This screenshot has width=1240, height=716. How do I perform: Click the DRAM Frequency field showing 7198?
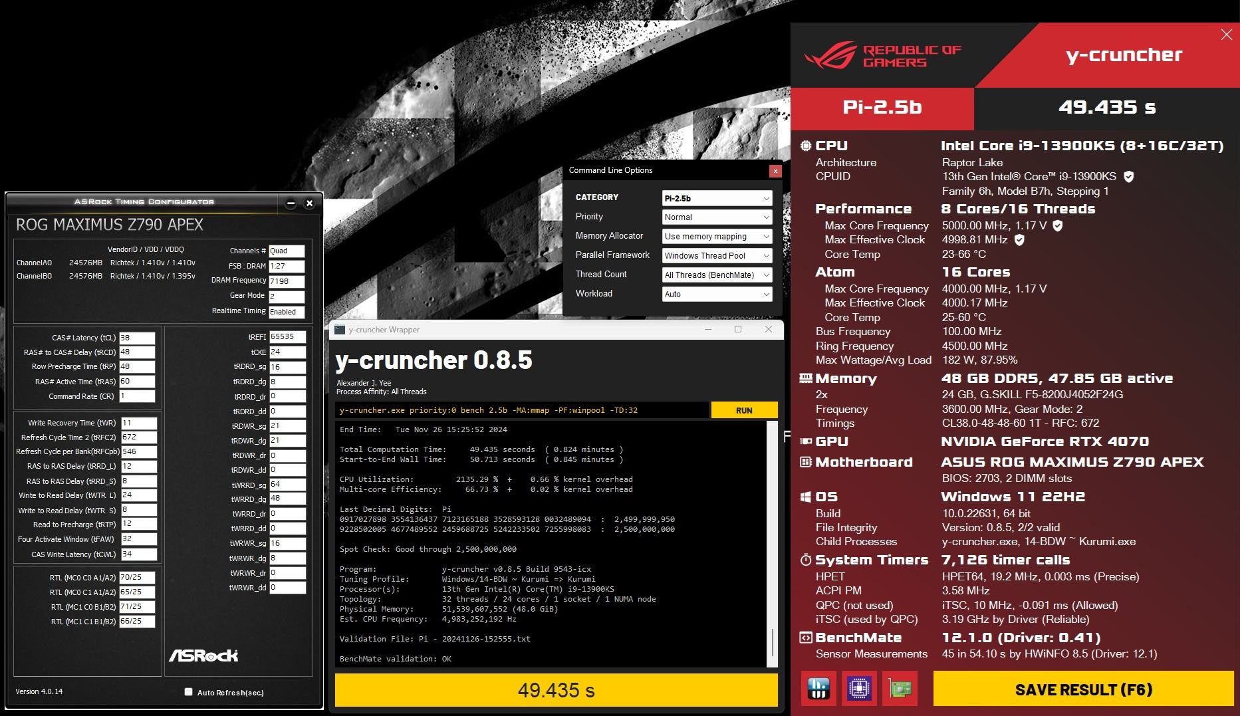tap(287, 281)
